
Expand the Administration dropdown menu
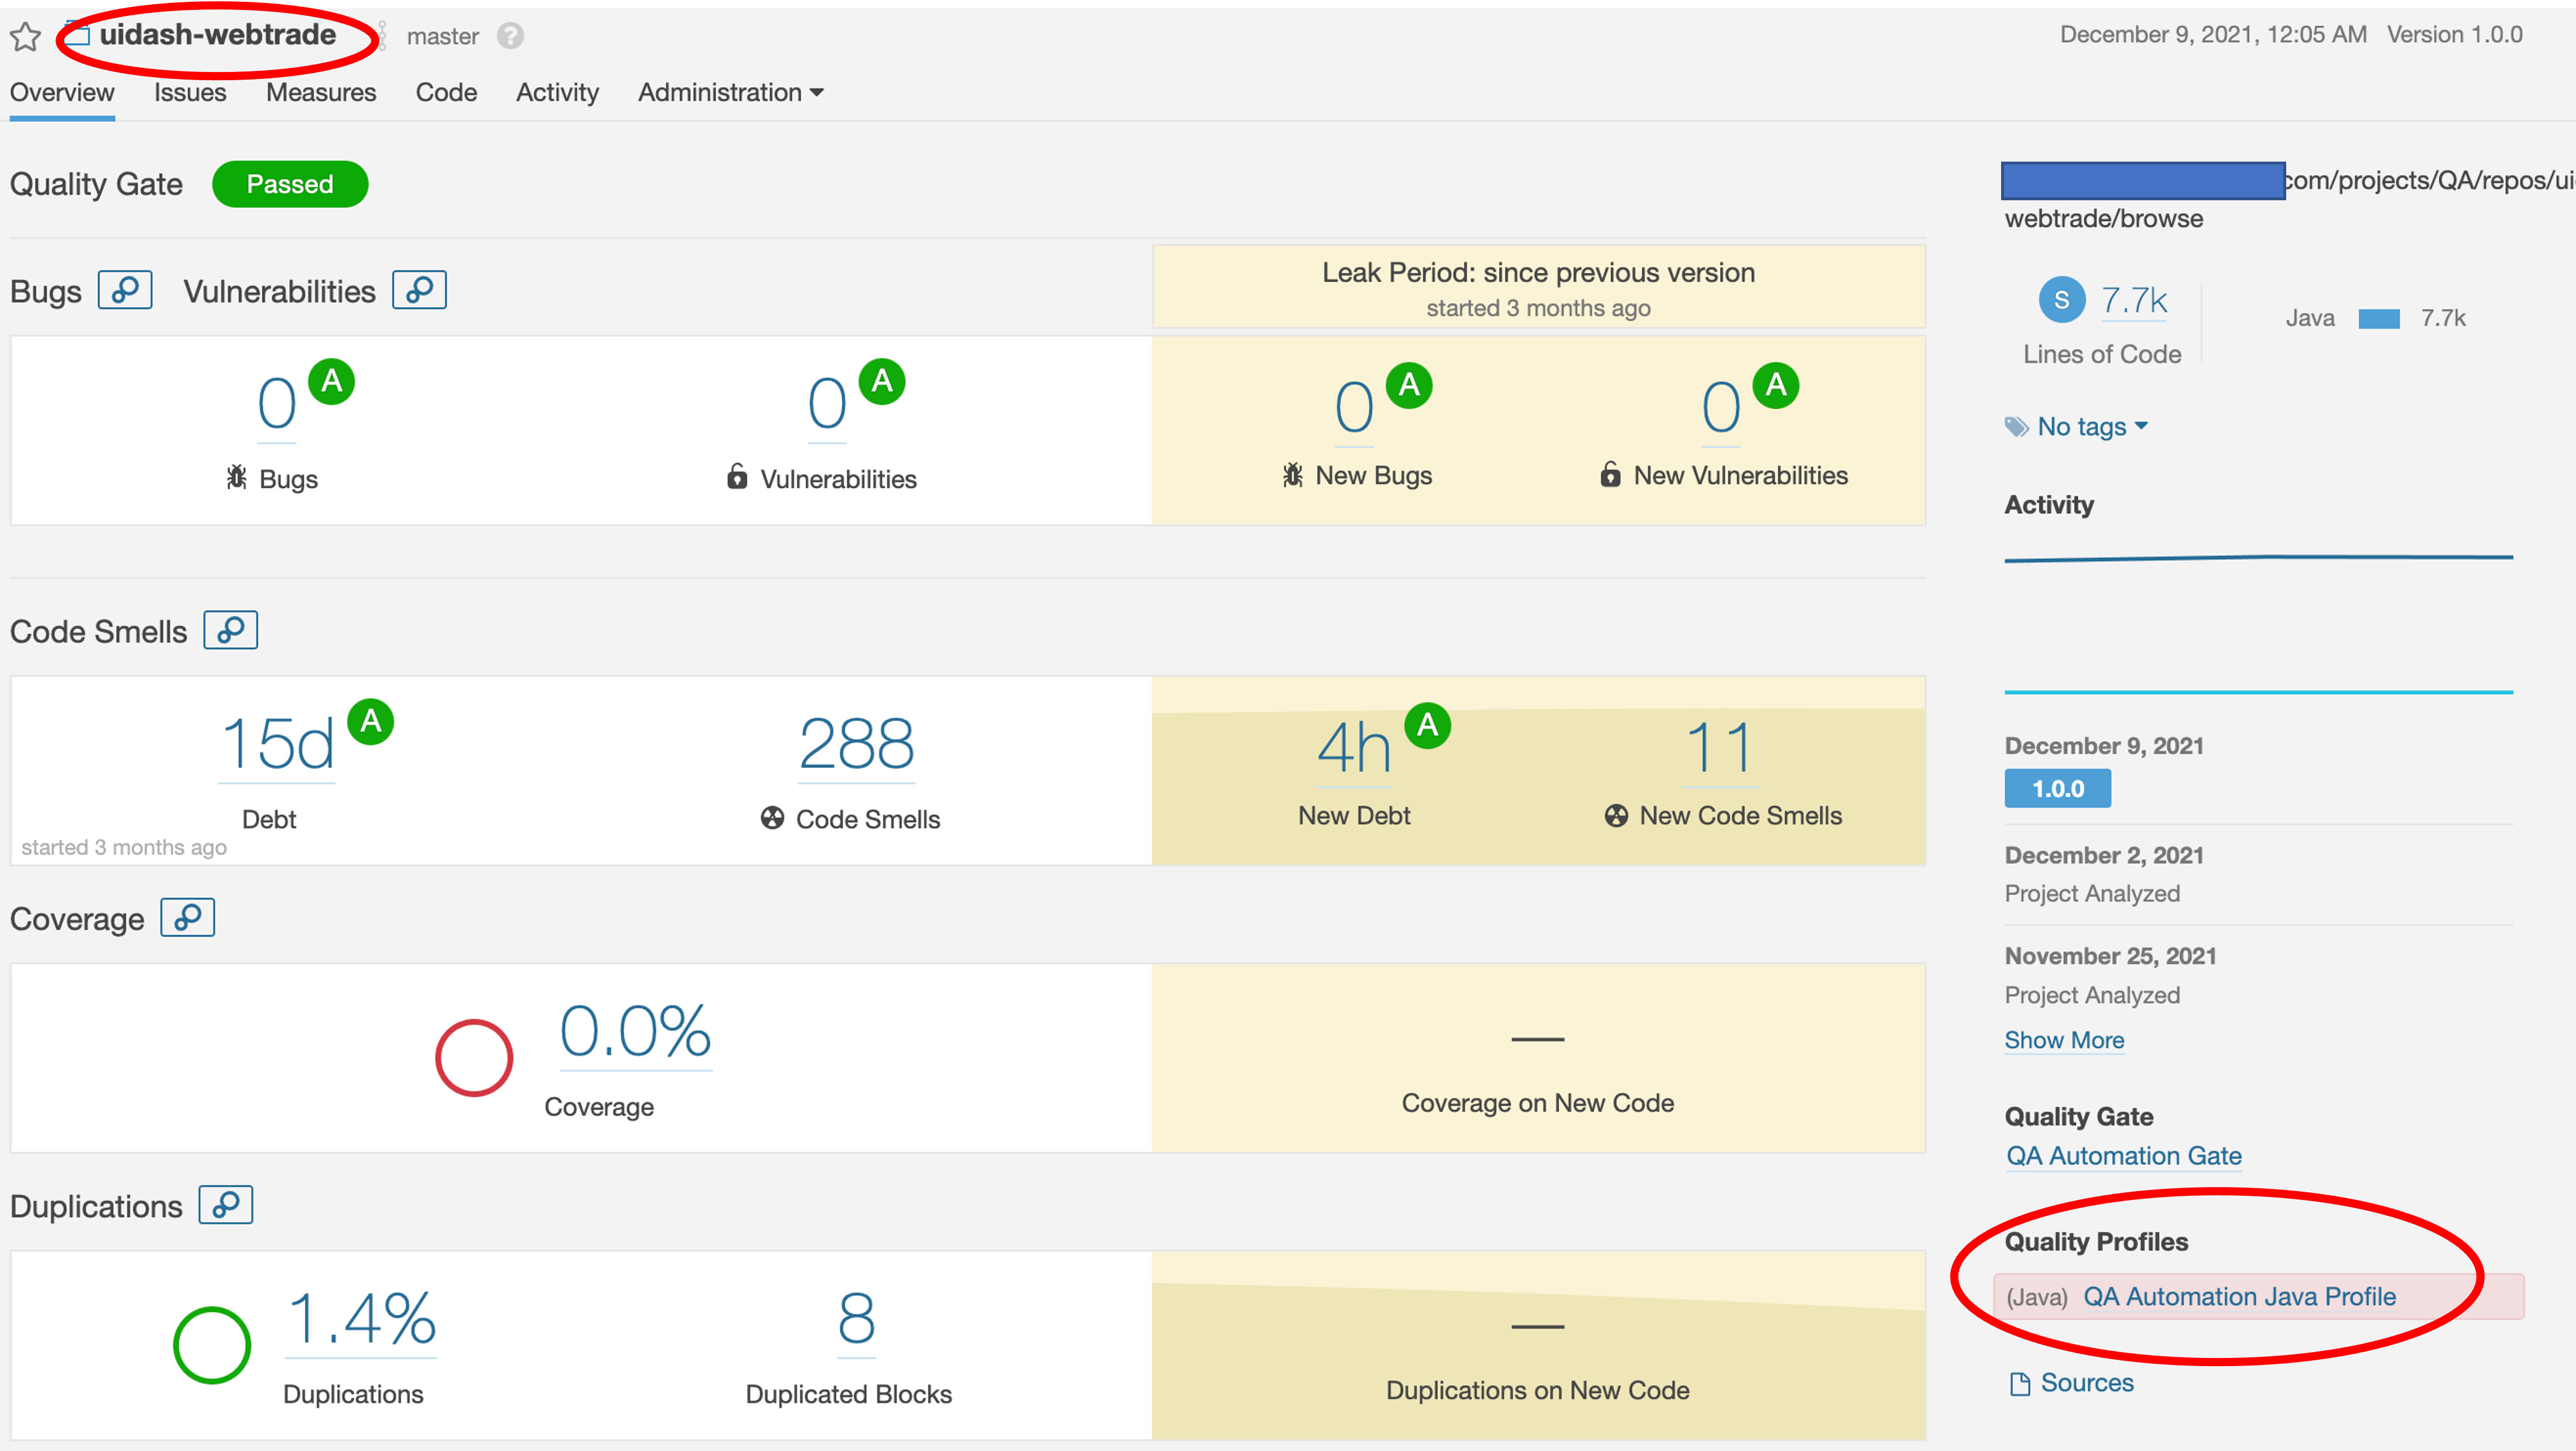[x=730, y=92]
